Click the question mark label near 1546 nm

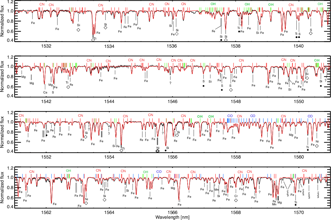coord(170,83)
